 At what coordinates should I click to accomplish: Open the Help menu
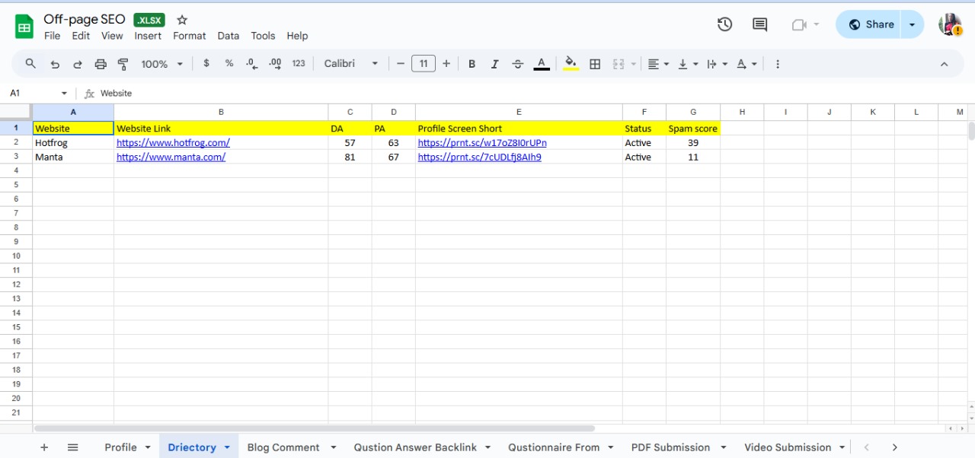297,36
